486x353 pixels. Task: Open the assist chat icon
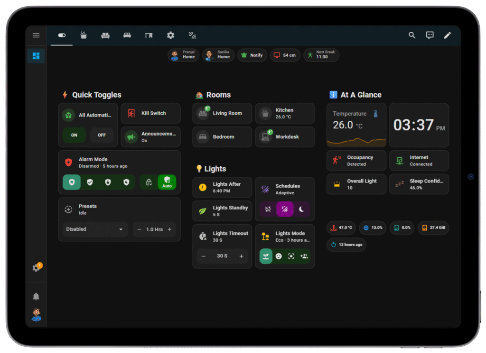click(430, 36)
